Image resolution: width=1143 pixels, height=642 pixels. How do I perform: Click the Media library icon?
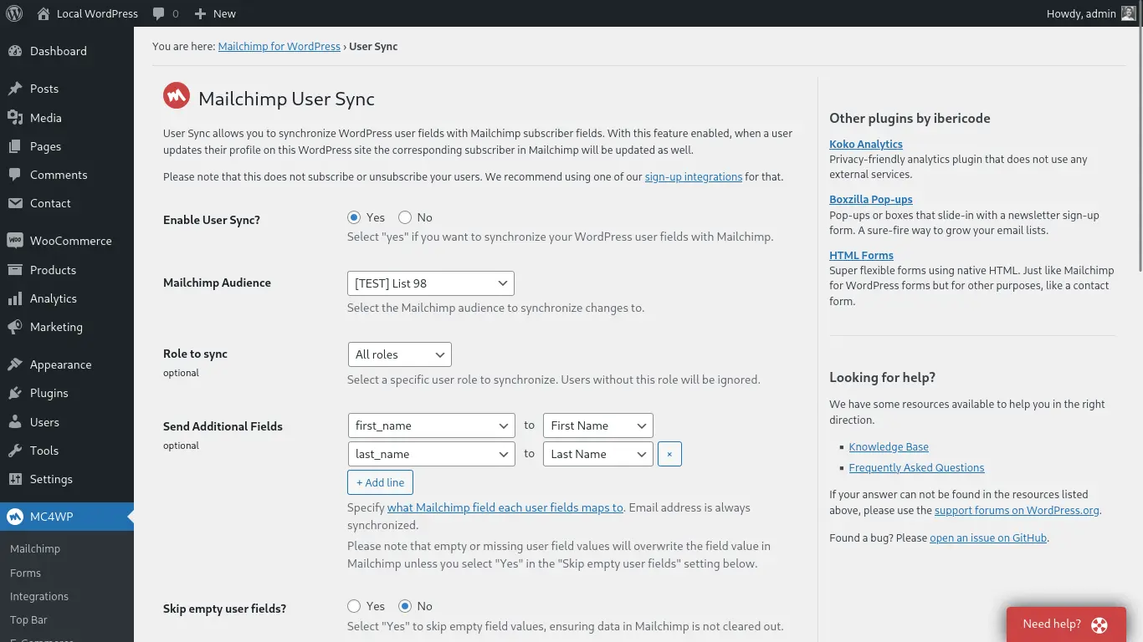pyautogui.click(x=15, y=118)
